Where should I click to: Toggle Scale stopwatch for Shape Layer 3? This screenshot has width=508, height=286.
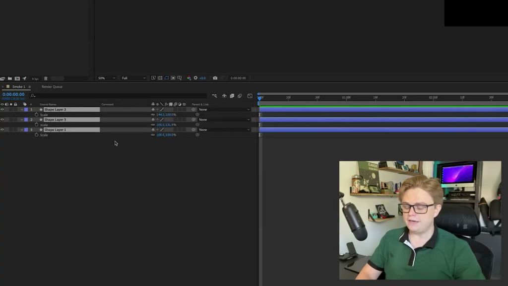pos(36,125)
